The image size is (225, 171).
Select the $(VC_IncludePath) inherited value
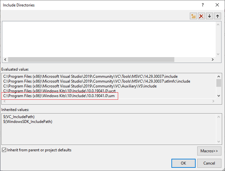[19, 117]
